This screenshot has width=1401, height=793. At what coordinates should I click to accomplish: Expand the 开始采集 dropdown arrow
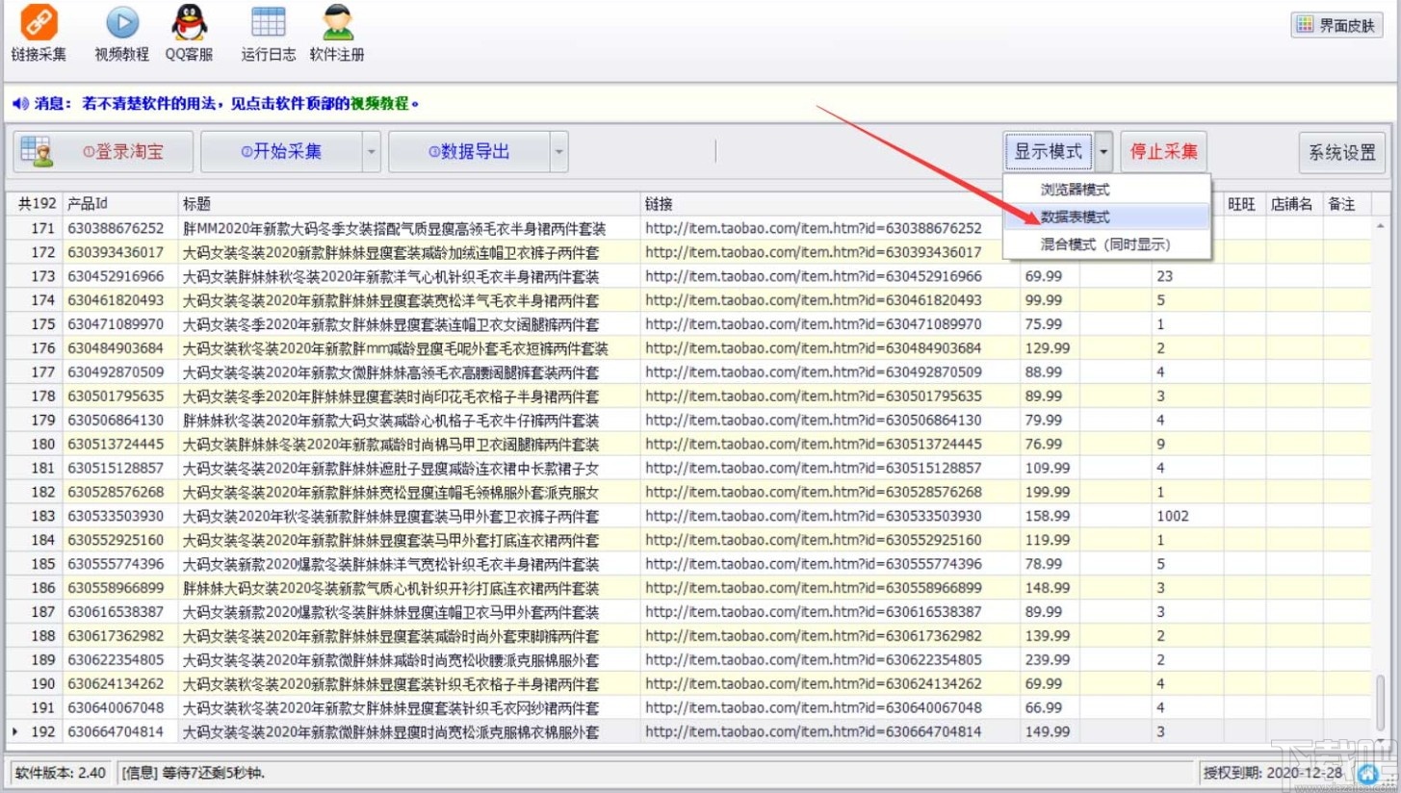pyautogui.click(x=373, y=151)
